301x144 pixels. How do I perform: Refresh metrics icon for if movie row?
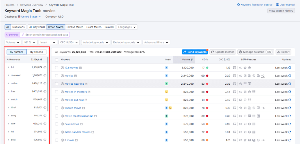coord(290,140)
